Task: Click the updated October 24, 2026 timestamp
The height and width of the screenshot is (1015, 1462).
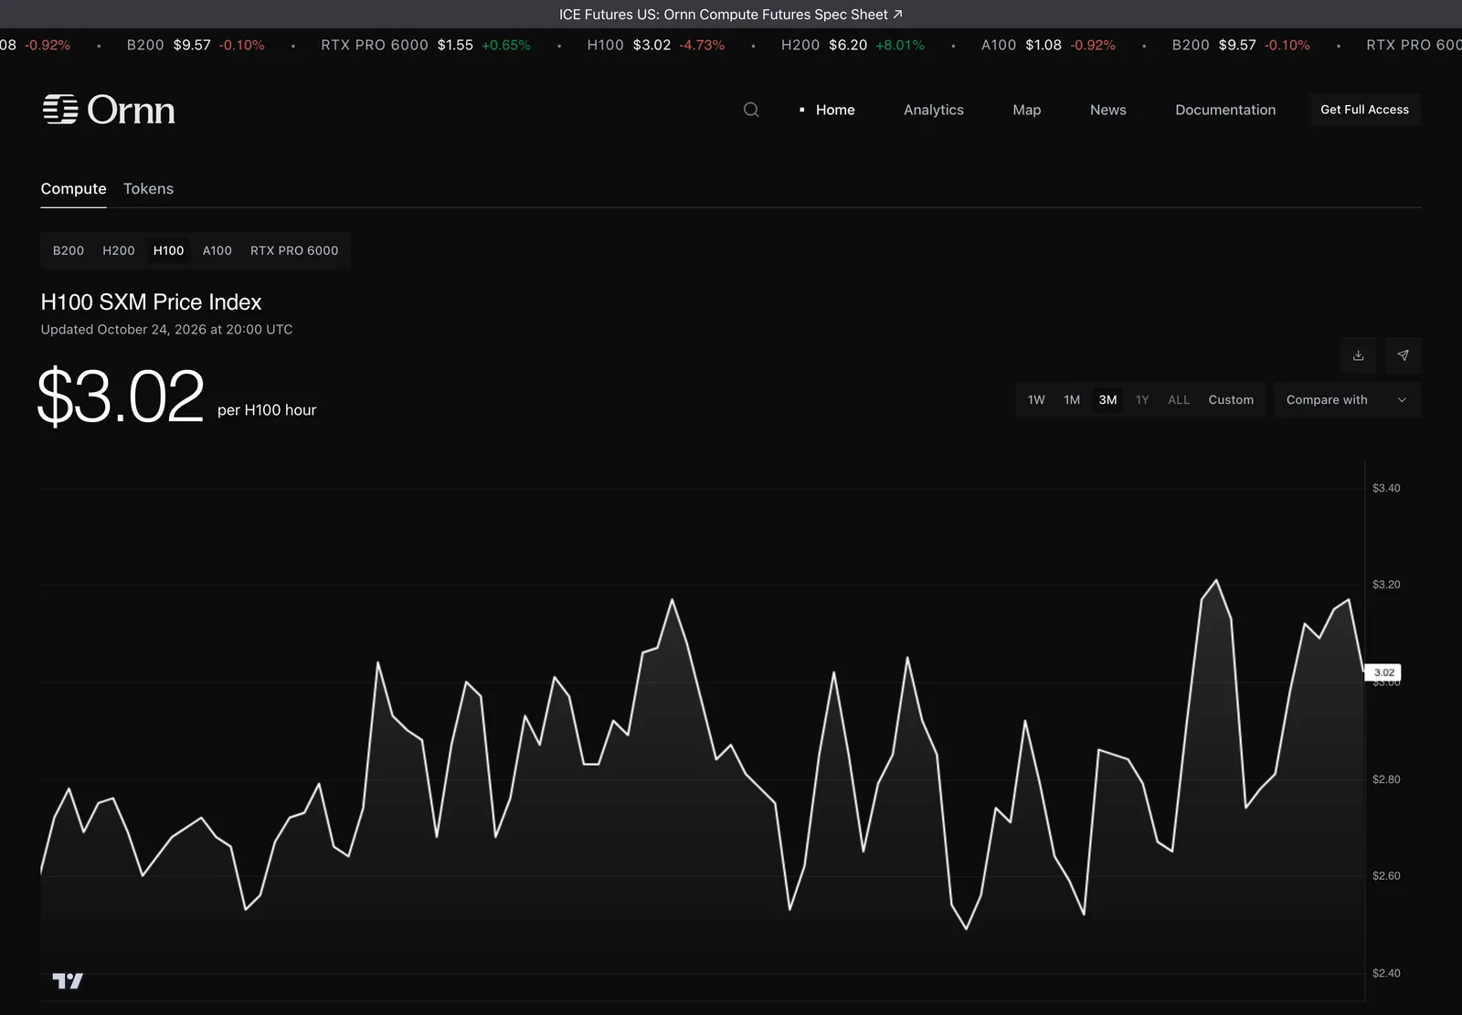Action: coord(166,330)
